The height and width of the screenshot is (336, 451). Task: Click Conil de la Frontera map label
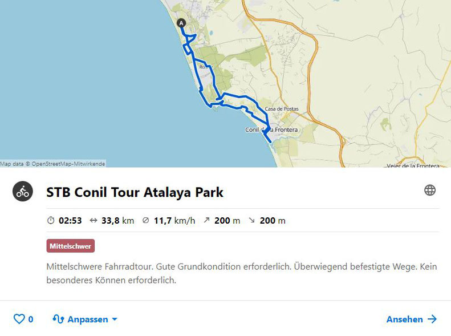(x=271, y=129)
